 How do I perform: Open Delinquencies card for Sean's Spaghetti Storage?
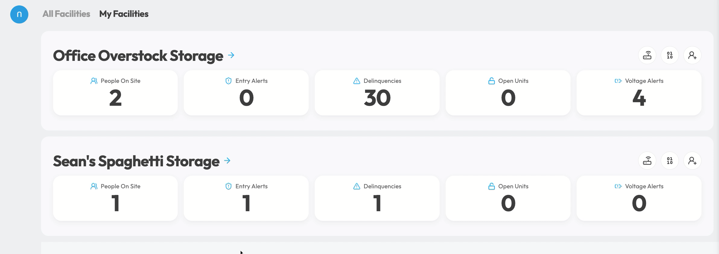[377, 198]
